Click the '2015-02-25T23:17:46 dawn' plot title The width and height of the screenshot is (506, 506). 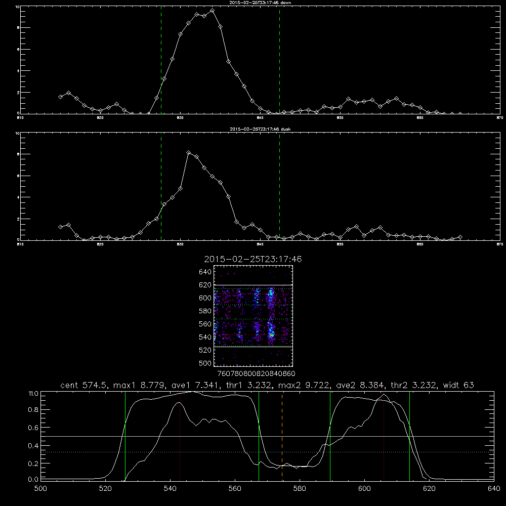(260, 3)
